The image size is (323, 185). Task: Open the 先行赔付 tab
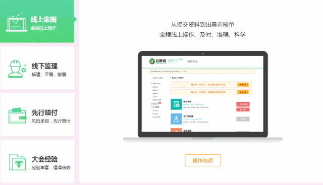click(37, 114)
